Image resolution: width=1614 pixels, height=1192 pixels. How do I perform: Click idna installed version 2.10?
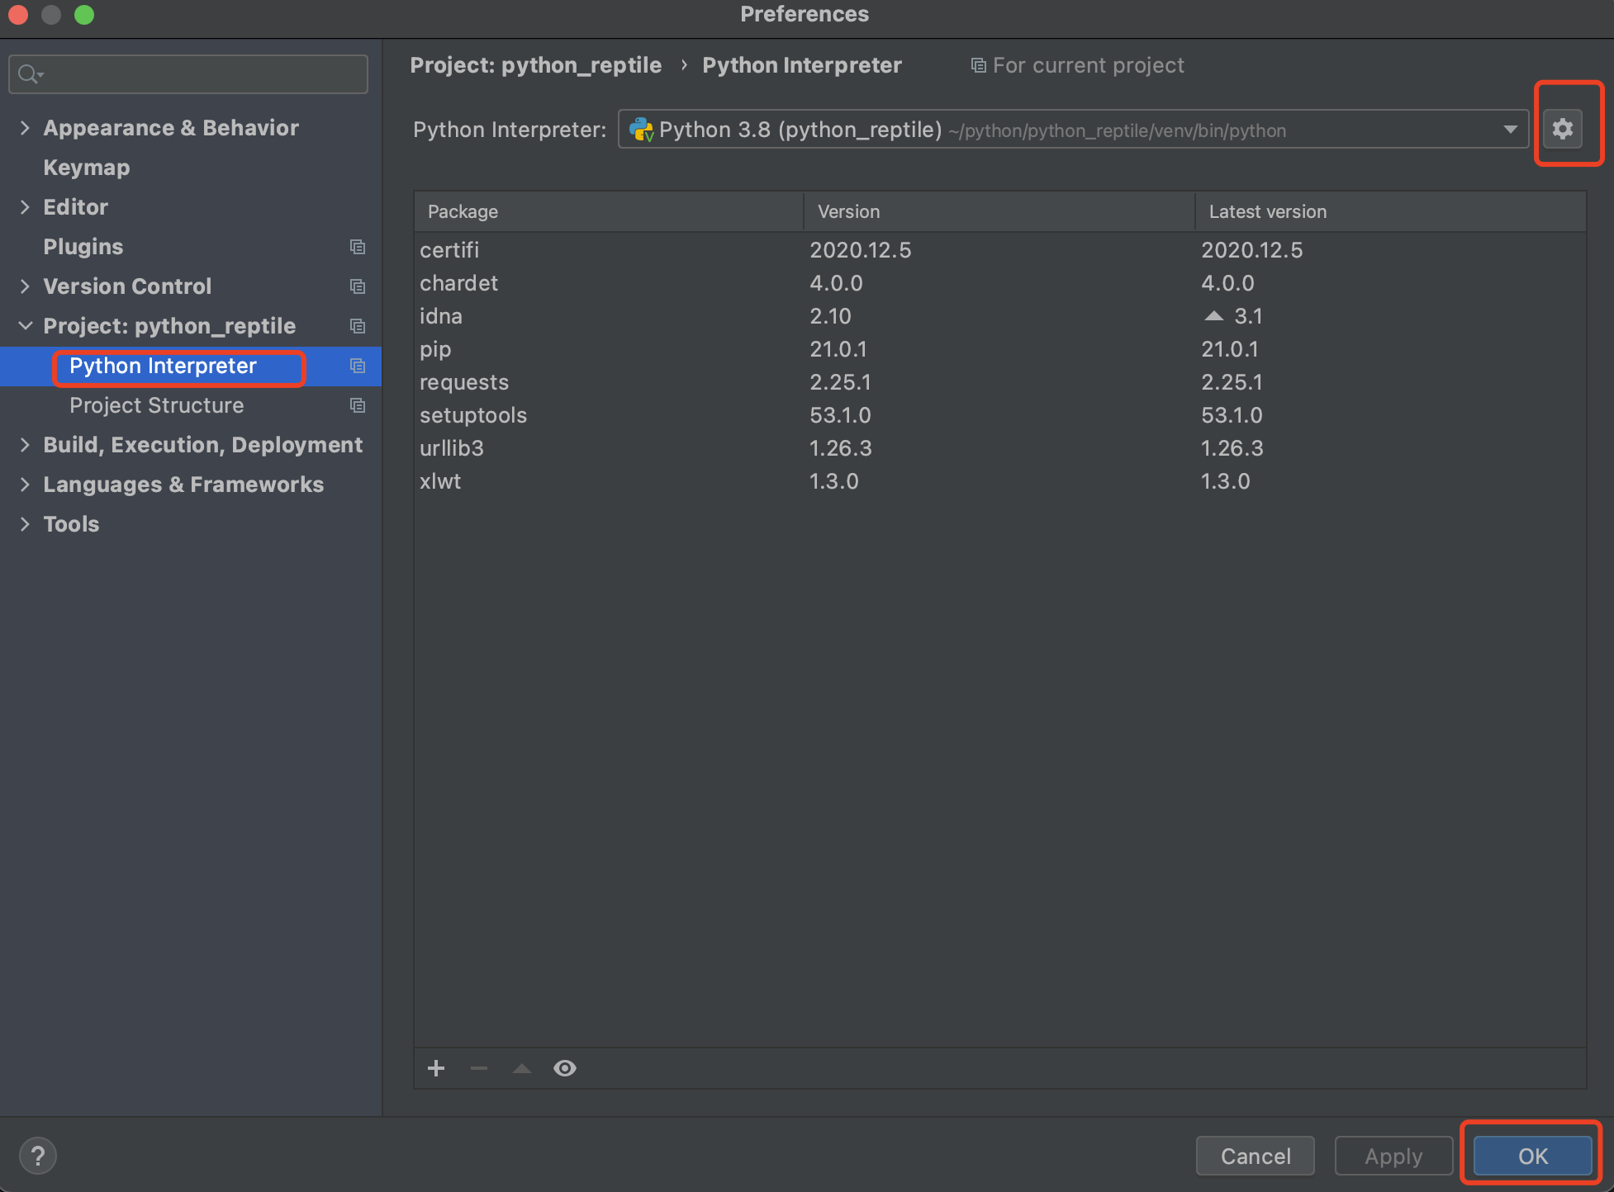coord(830,316)
